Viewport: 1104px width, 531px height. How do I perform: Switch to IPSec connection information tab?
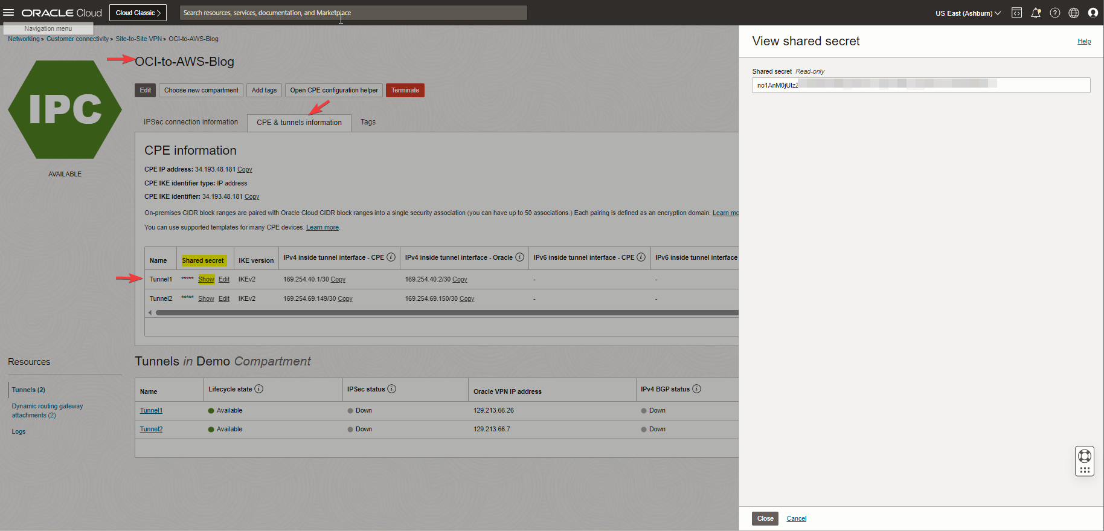[x=191, y=122]
